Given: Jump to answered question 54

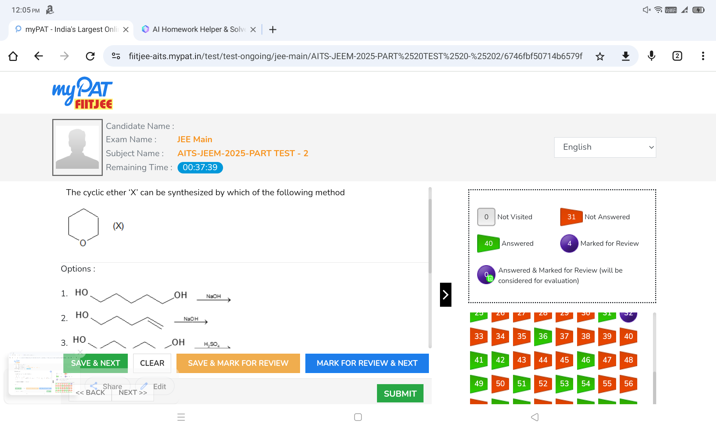Looking at the screenshot, I should tap(586, 384).
